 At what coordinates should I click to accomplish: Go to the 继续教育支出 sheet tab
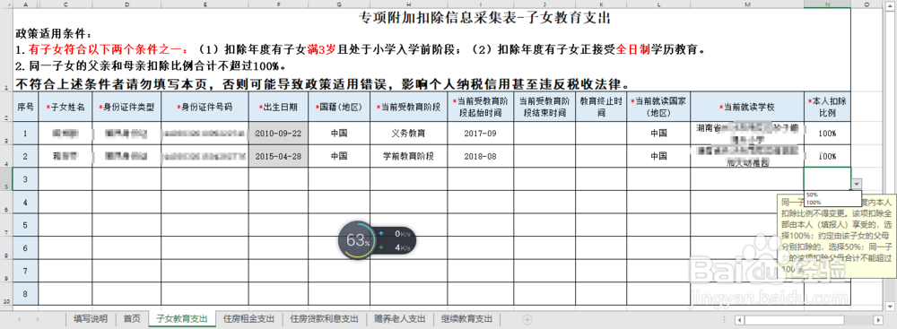point(466,319)
